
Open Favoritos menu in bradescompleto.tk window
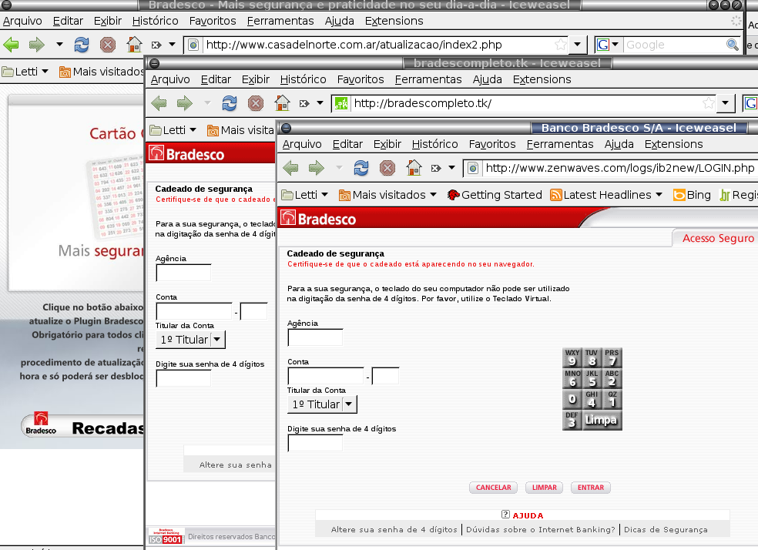tap(361, 79)
